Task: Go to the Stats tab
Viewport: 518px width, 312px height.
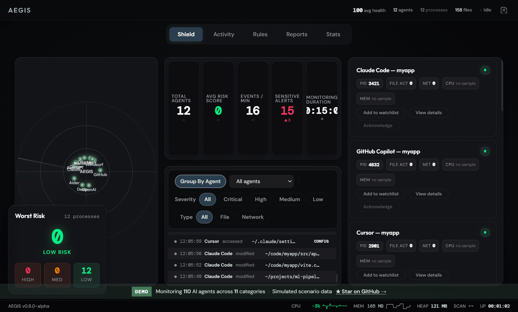Action: coord(333,34)
